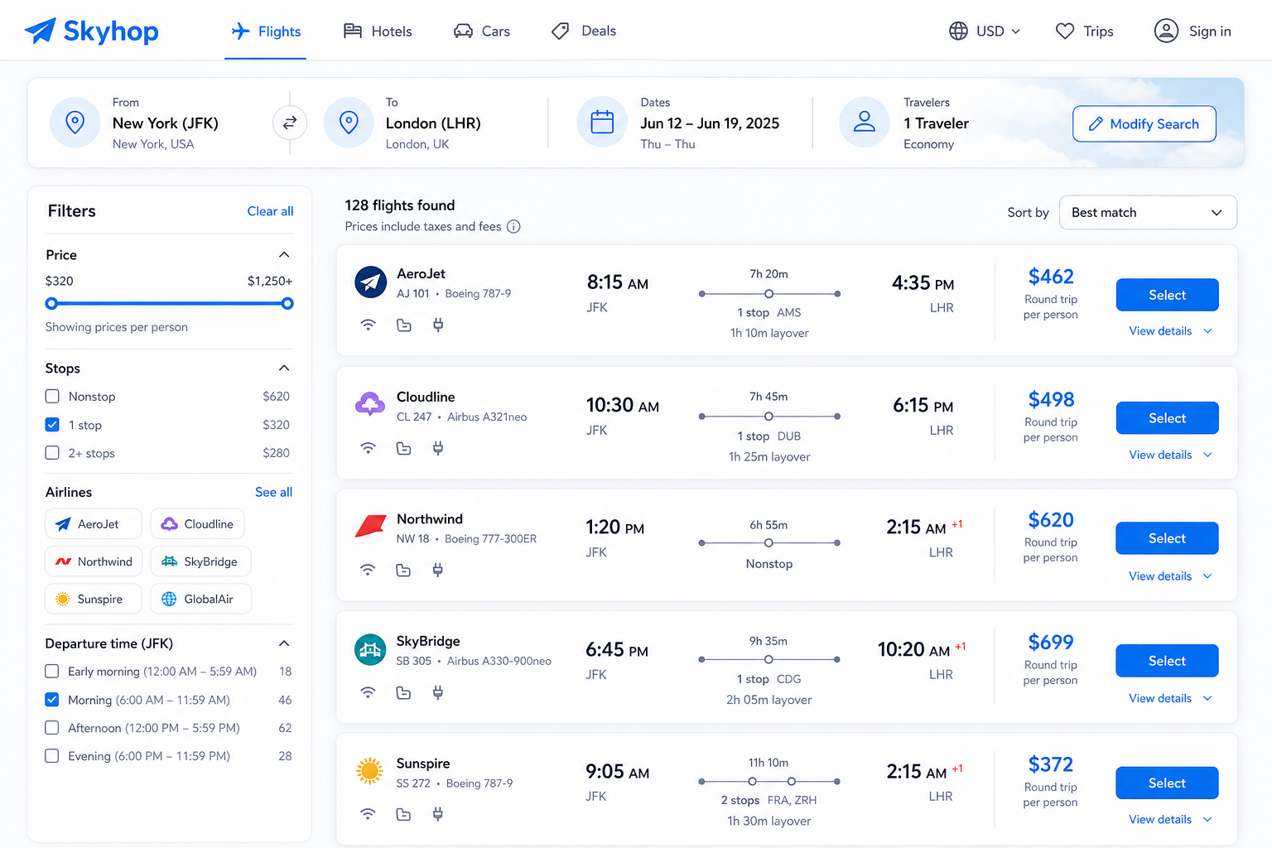Image resolution: width=1272 pixels, height=848 pixels.
Task: Open the Sort by Best match dropdown
Action: tap(1148, 213)
